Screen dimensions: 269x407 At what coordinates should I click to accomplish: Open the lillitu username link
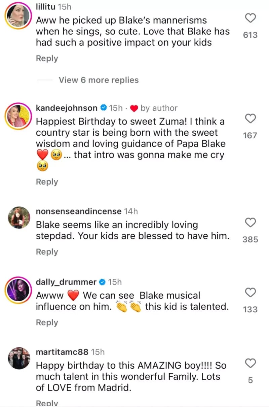click(46, 6)
